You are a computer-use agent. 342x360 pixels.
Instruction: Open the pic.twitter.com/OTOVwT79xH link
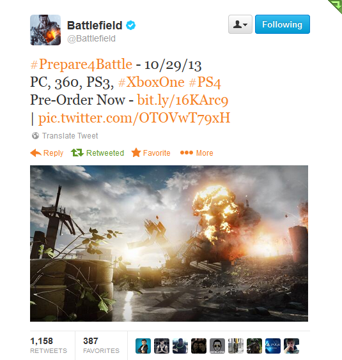tap(134, 118)
